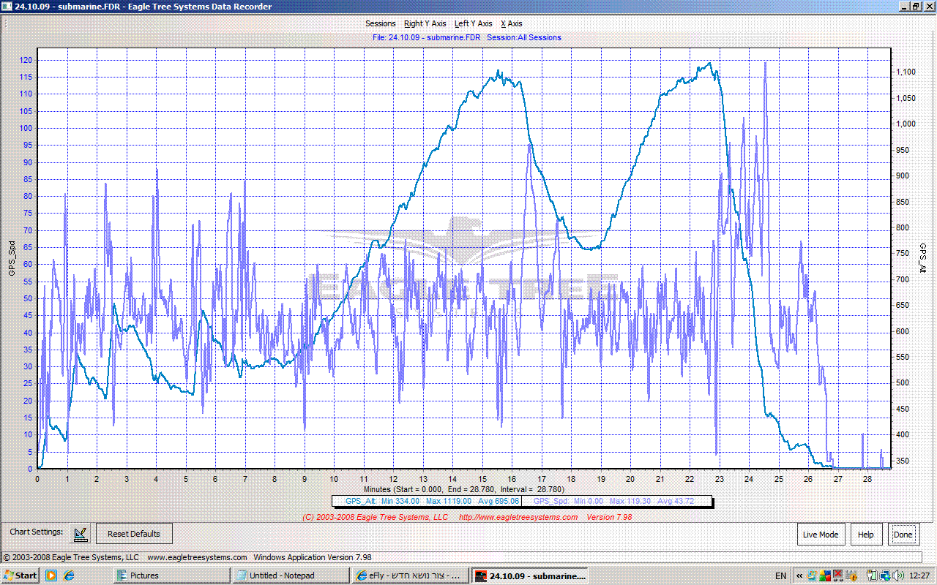Open the Right Y Axis menu
This screenshot has width=937, height=585.
pos(425,24)
